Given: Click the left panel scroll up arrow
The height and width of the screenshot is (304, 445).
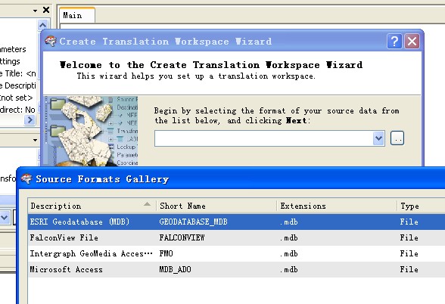Looking at the screenshot, I should (42, 26).
